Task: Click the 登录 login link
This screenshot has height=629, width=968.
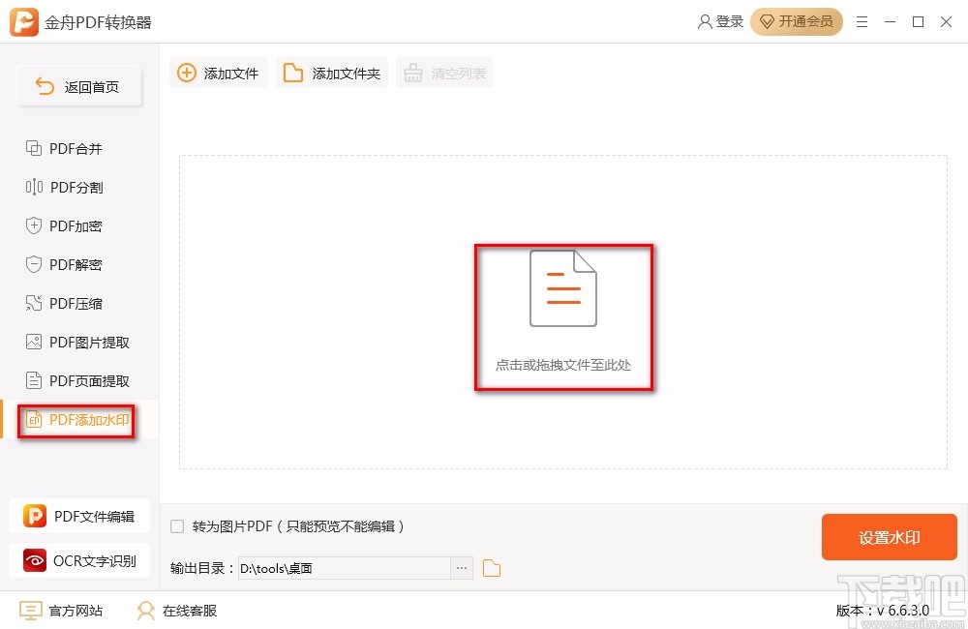Action: point(720,21)
